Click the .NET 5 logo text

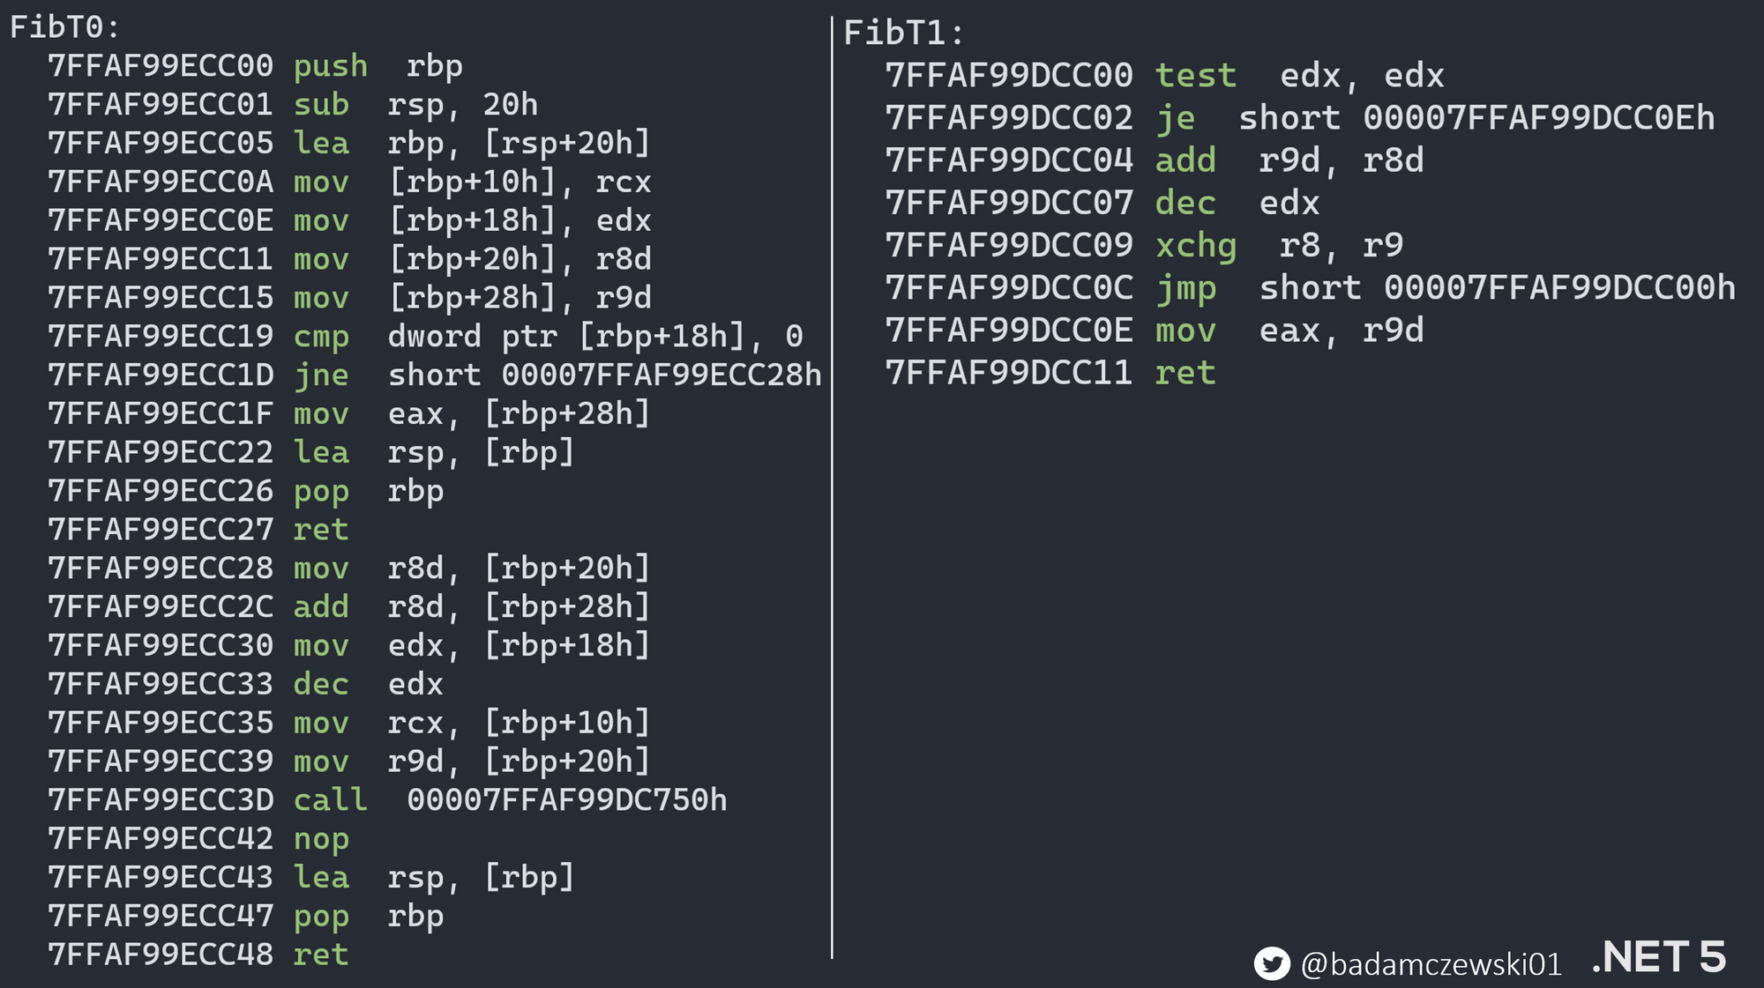click(x=1659, y=957)
